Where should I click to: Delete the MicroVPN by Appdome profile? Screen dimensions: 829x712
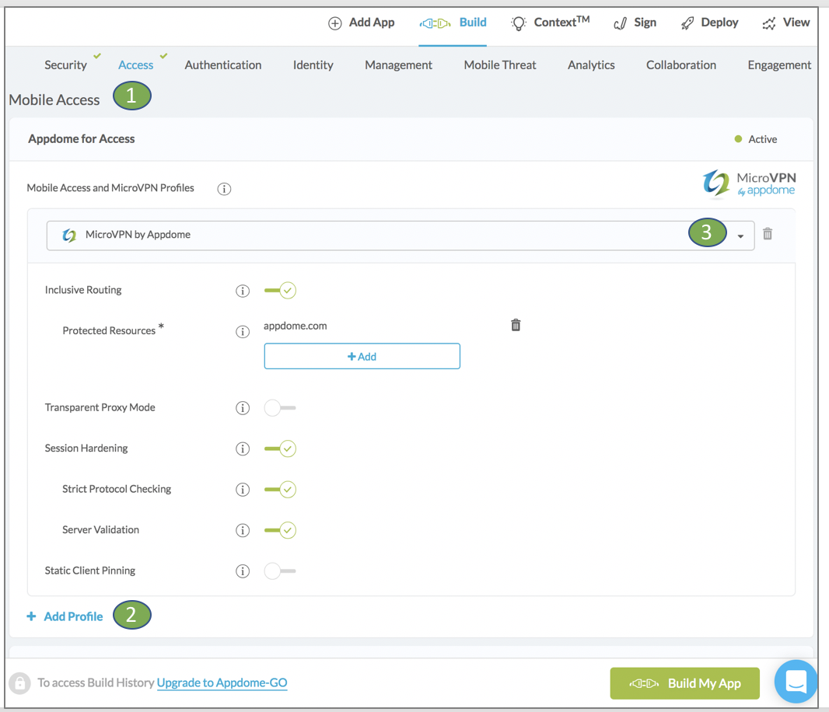(768, 234)
